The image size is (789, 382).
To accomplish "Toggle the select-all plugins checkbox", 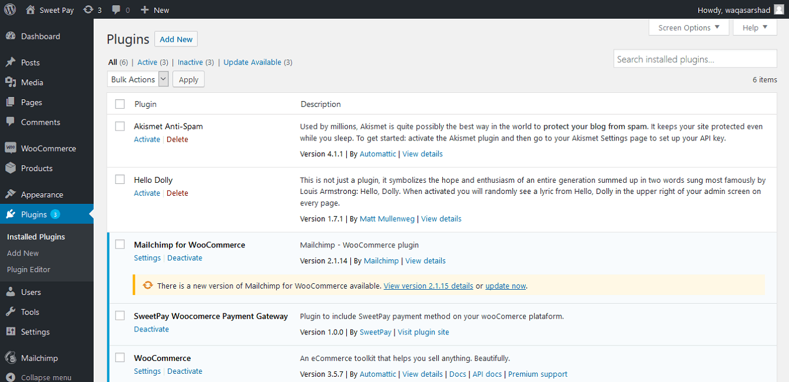I will [120, 104].
